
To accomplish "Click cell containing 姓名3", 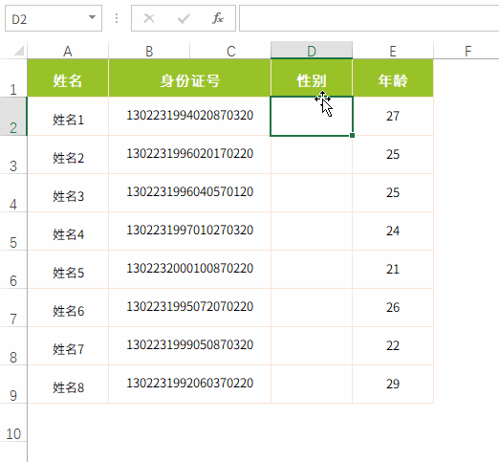I will [68, 193].
